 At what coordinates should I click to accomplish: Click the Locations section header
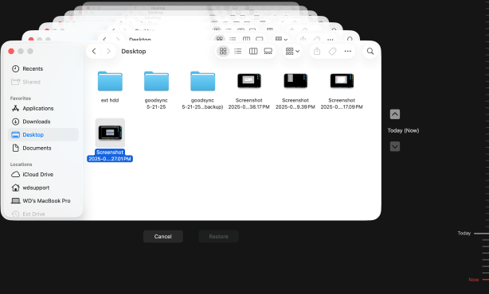point(21,164)
